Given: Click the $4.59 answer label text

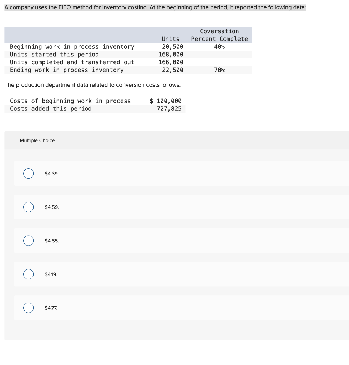Looking at the screenshot, I should tap(52, 207).
